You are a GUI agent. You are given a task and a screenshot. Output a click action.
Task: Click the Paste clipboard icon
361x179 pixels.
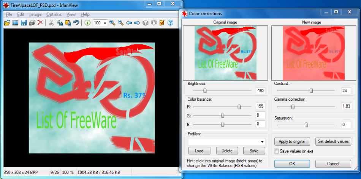coord(68,22)
